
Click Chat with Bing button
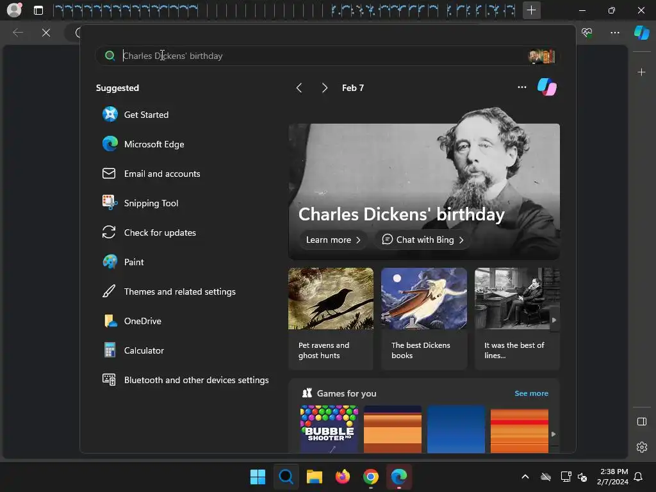point(423,240)
